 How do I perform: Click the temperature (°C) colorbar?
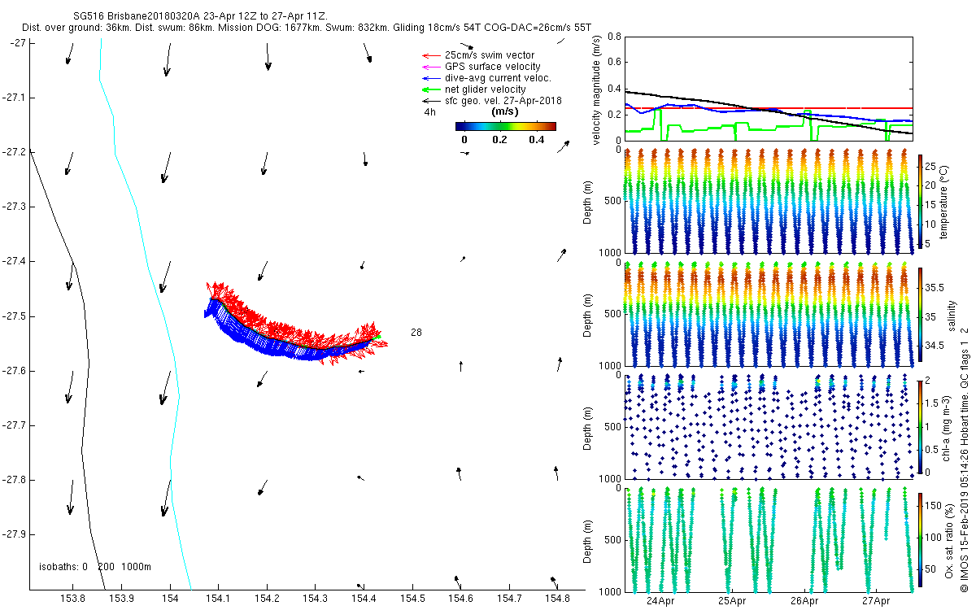coord(921,201)
